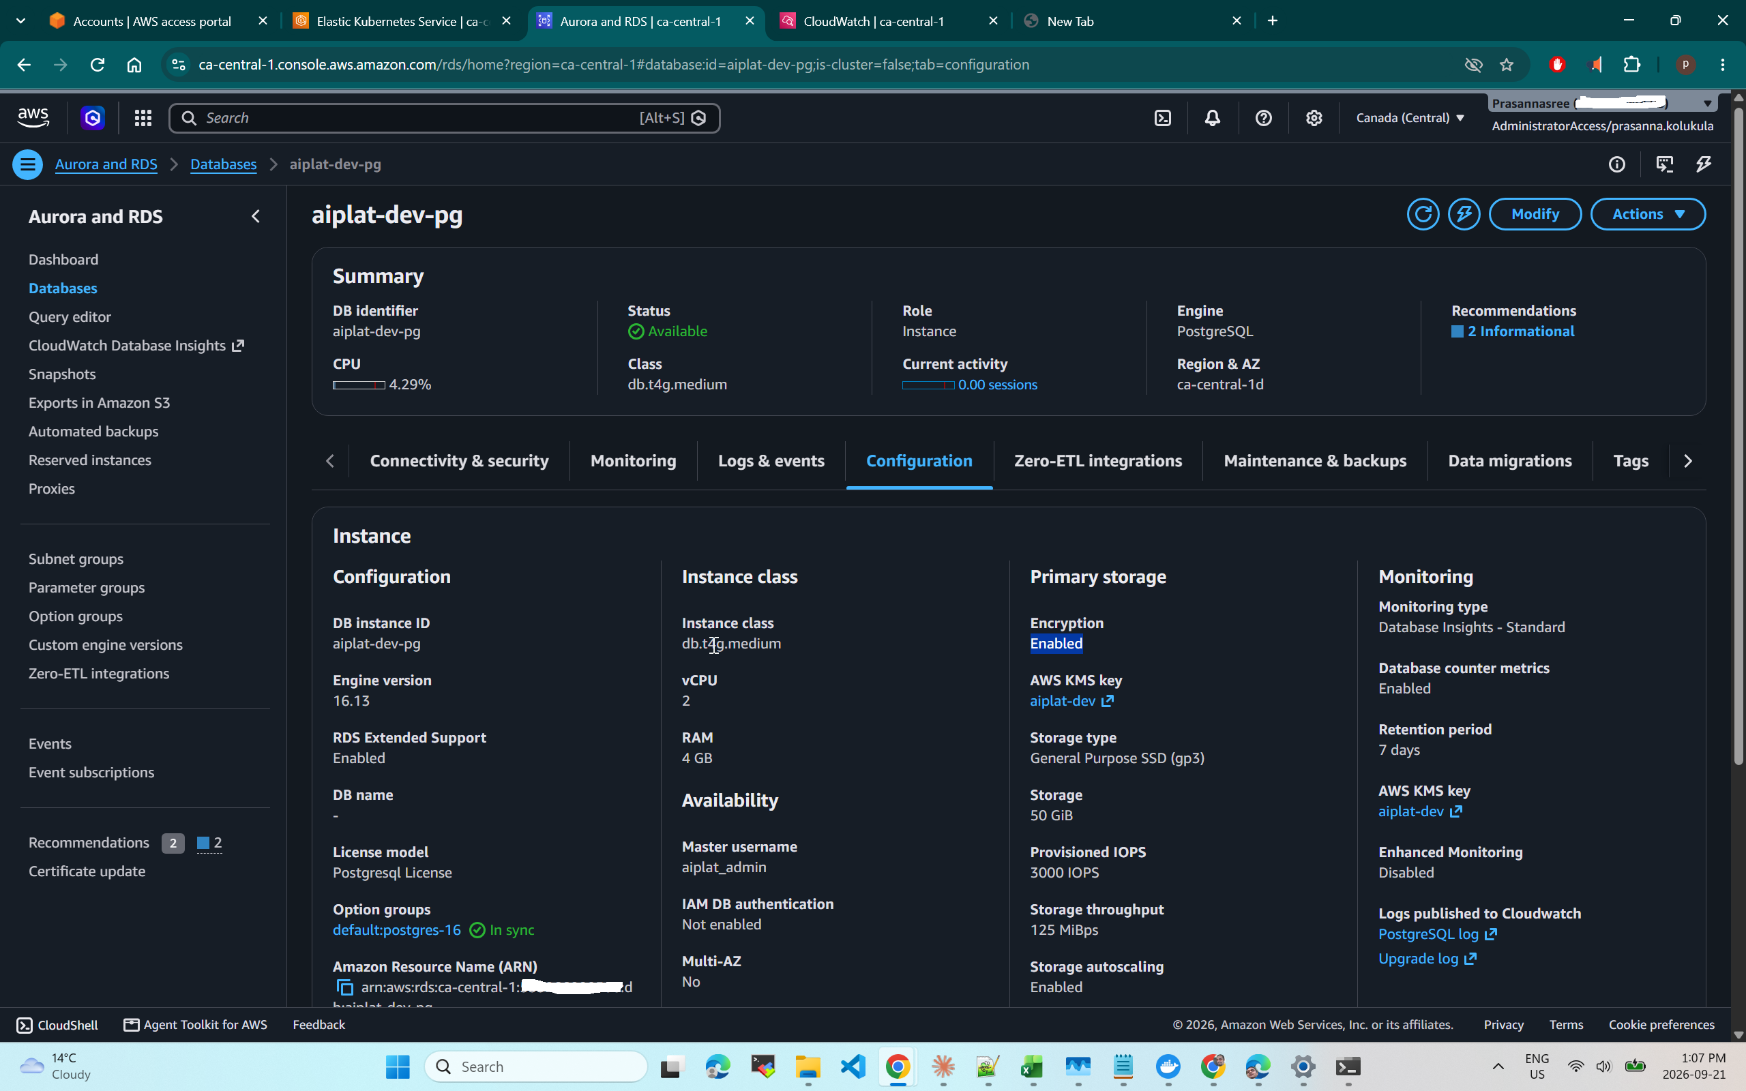Switch to the CloudWatch browser tab
1746x1091 pixels.
tap(889, 21)
